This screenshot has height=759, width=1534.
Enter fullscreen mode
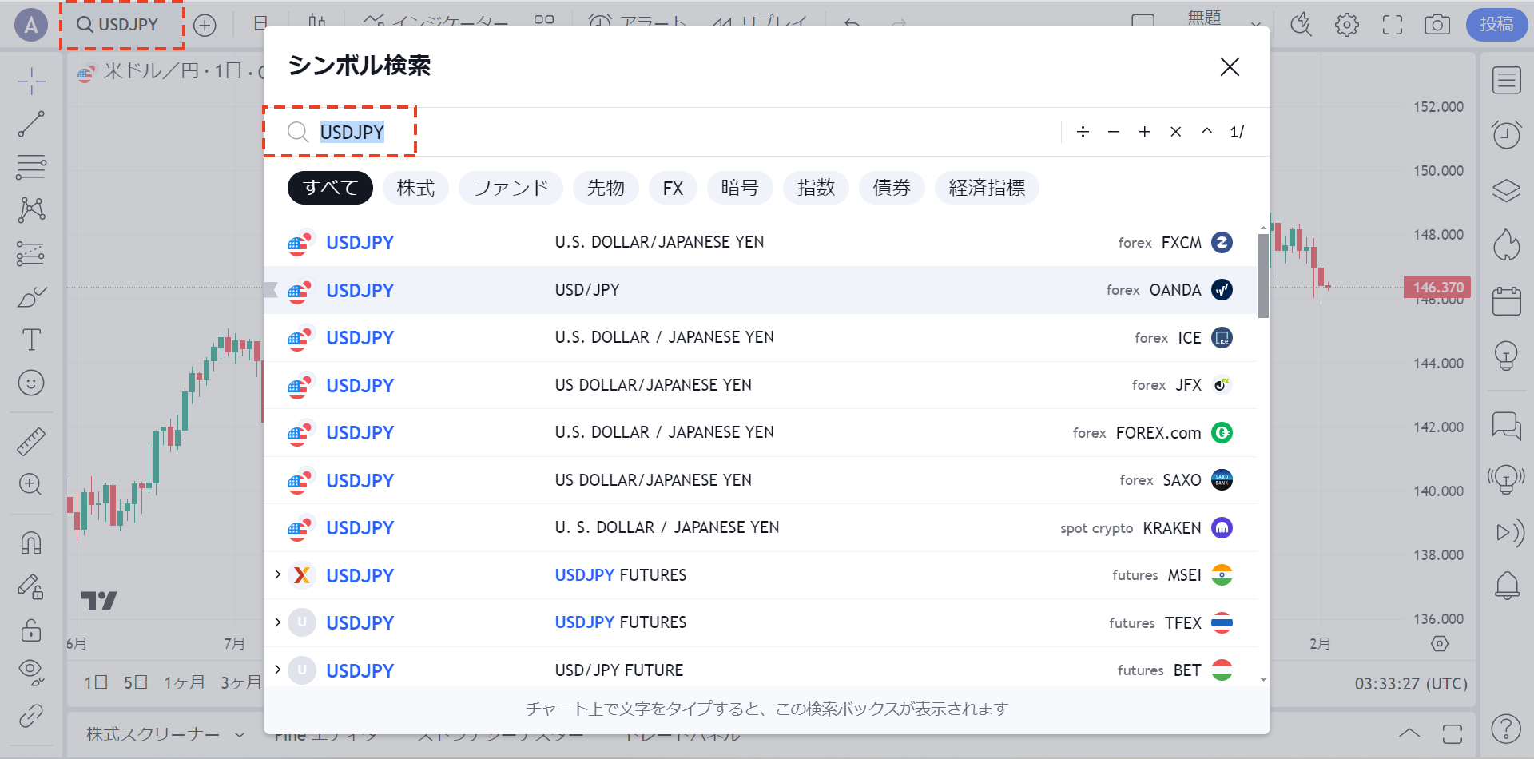(1393, 25)
